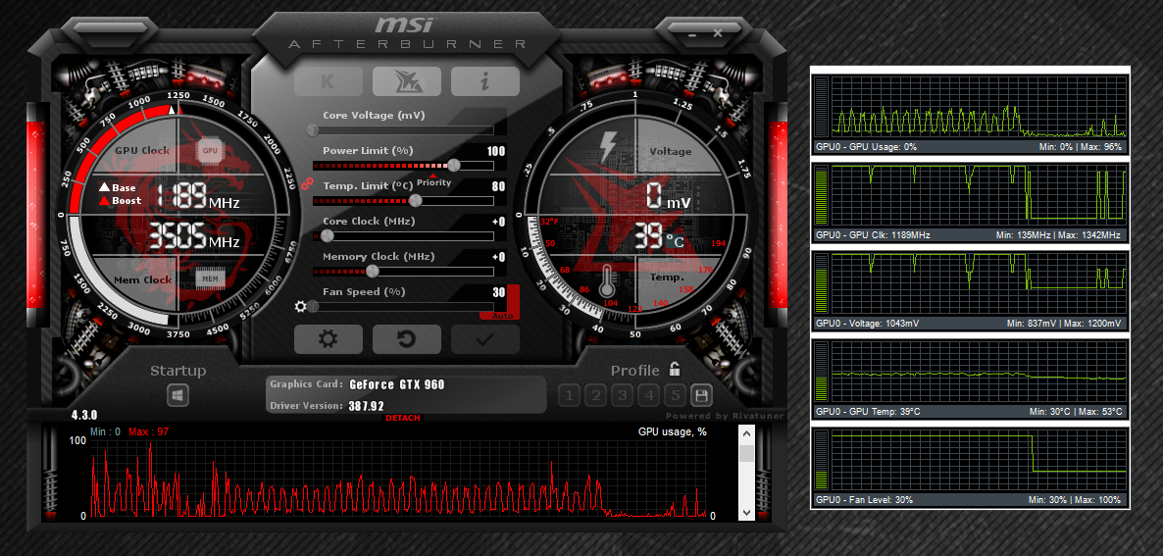Image resolution: width=1163 pixels, height=556 pixels.
Task: Click the GPU chip icon on clock gauge
Action: (x=210, y=150)
